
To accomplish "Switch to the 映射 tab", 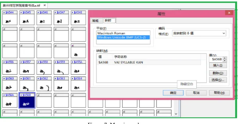I will point(109,20).
